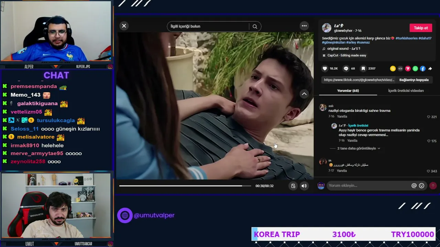Like the video with heart icon
Screen dimensions: 440x247
coord(325,69)
